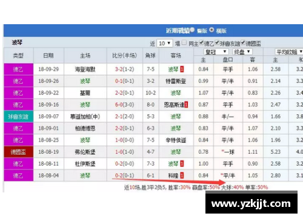
Task: Enable the 同主 checkbox
Action: tap(184, 42)
